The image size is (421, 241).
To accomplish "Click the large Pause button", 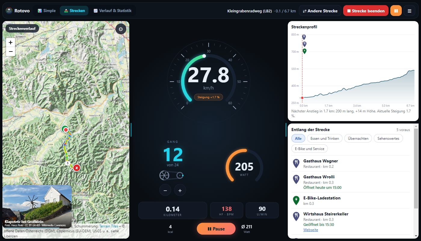I will [x=216, y=229].
